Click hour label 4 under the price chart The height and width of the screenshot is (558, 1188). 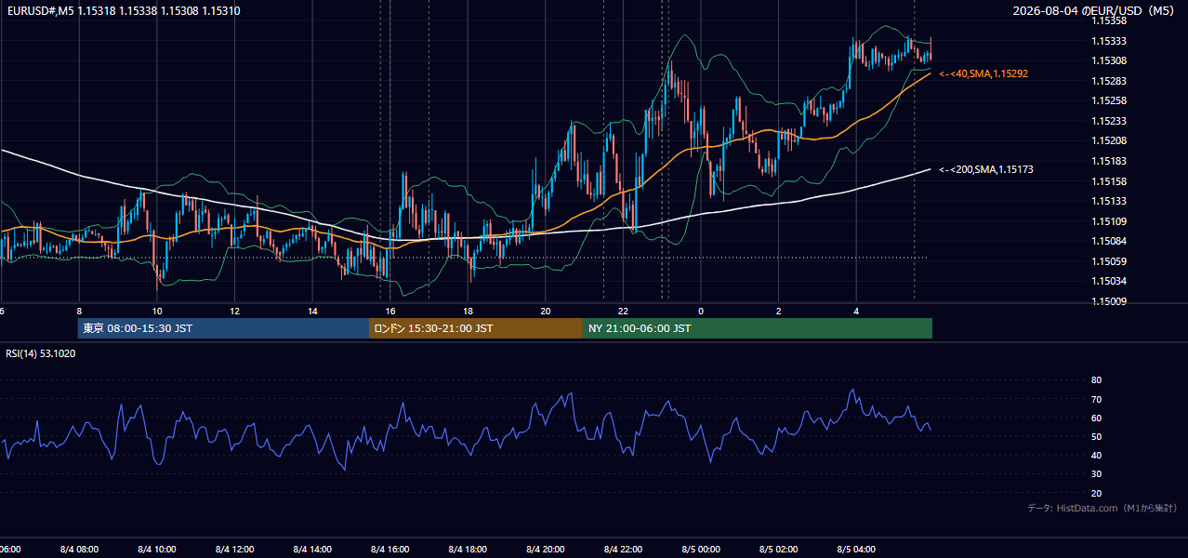click(856, 311)
